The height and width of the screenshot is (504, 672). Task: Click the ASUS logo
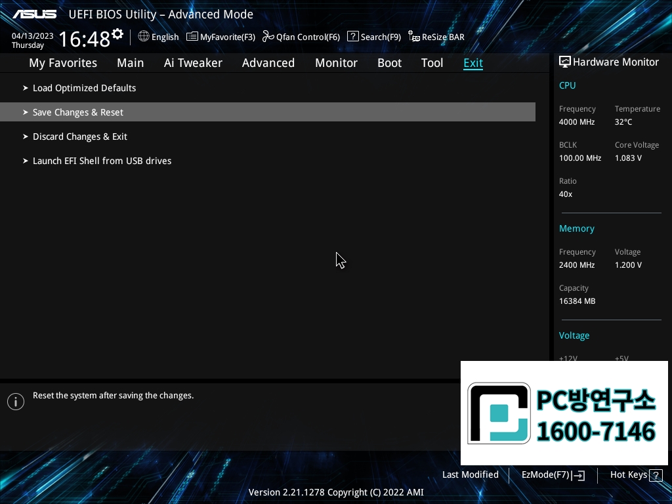tap(34, 14)
